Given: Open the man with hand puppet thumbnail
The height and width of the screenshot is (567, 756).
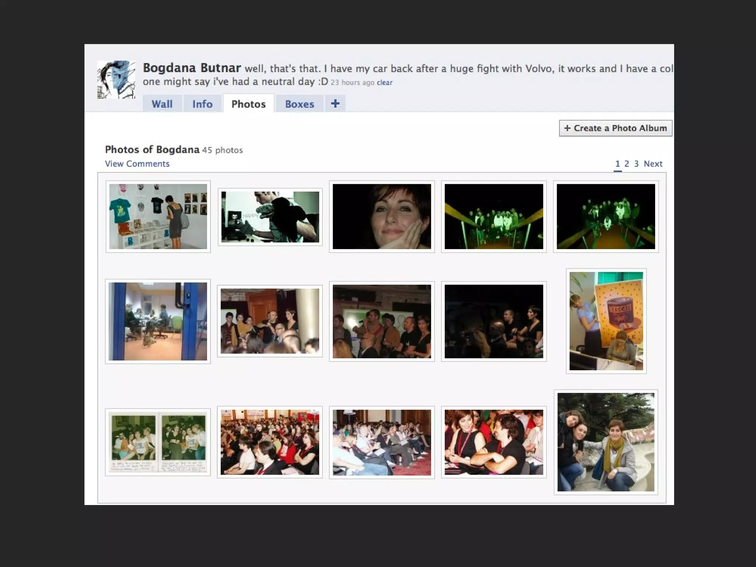Looking at the screenshot, I should tap(270, 217).
